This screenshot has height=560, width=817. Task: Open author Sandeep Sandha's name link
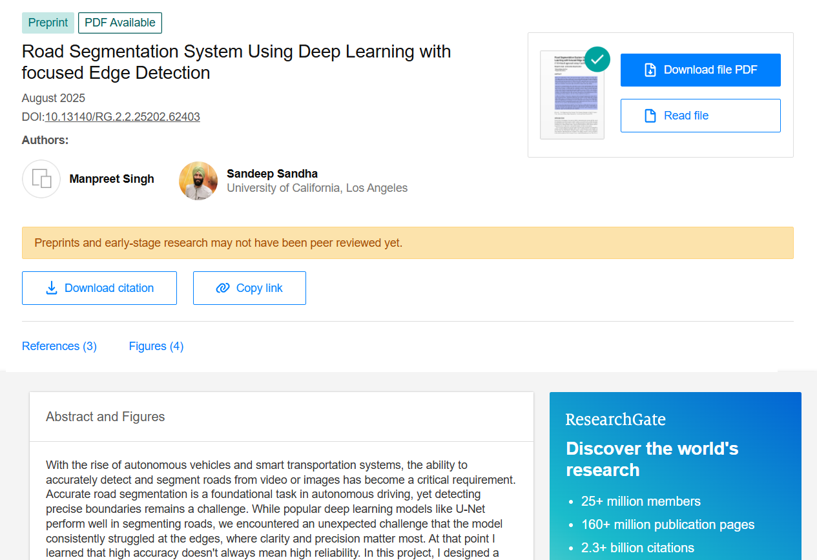(272, 174)
